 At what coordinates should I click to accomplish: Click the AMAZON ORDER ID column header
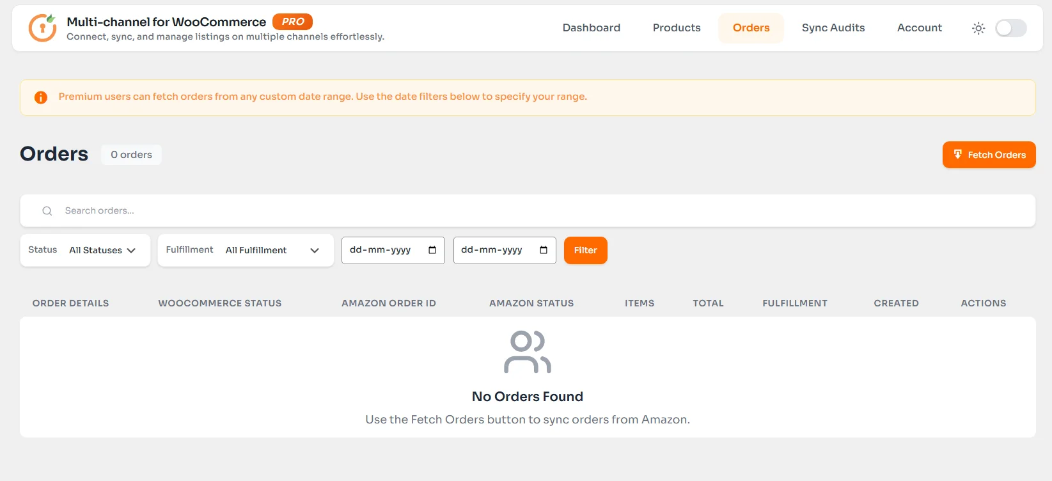[x=389, y=303]
